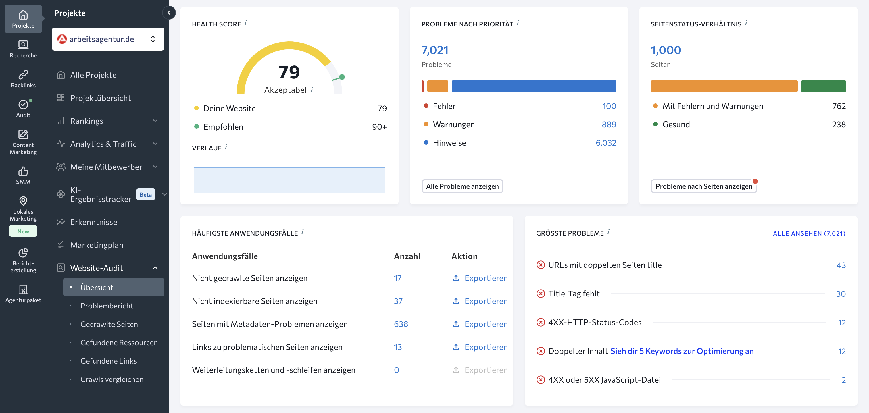The image size is (869, 413).
Task: Open the Audit checkmark icon
Action: point(23,105)
